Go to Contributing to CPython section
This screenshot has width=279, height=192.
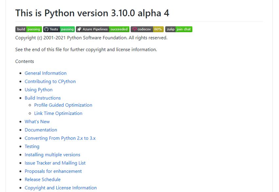pyautogui.click(x=50, y=81)
